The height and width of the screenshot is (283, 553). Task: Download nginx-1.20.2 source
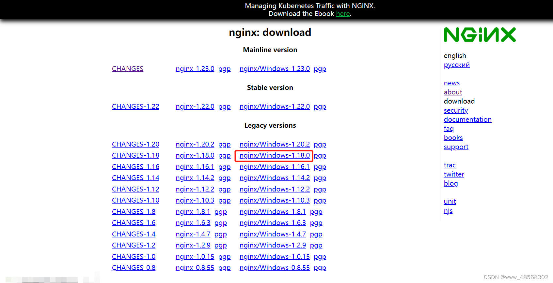[195, 144]
